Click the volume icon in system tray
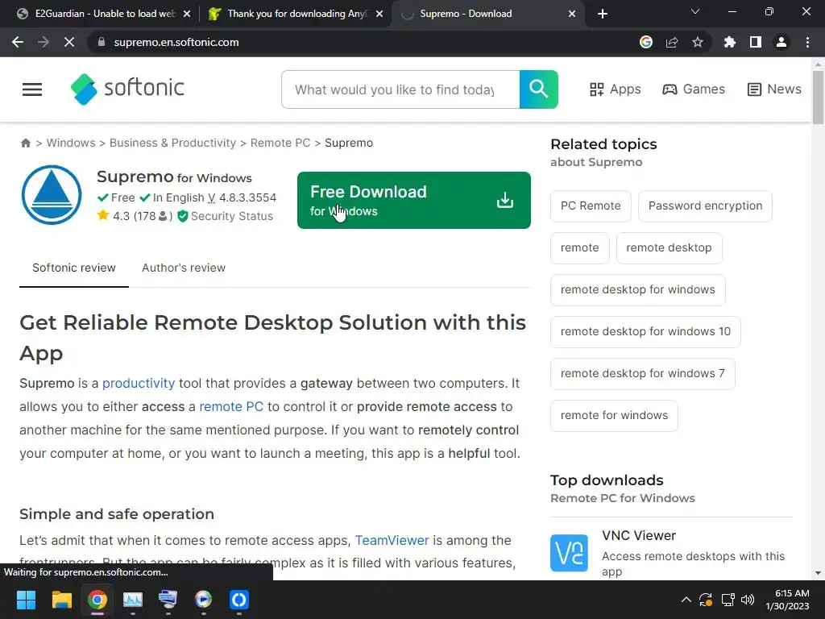 coord(747,600)
